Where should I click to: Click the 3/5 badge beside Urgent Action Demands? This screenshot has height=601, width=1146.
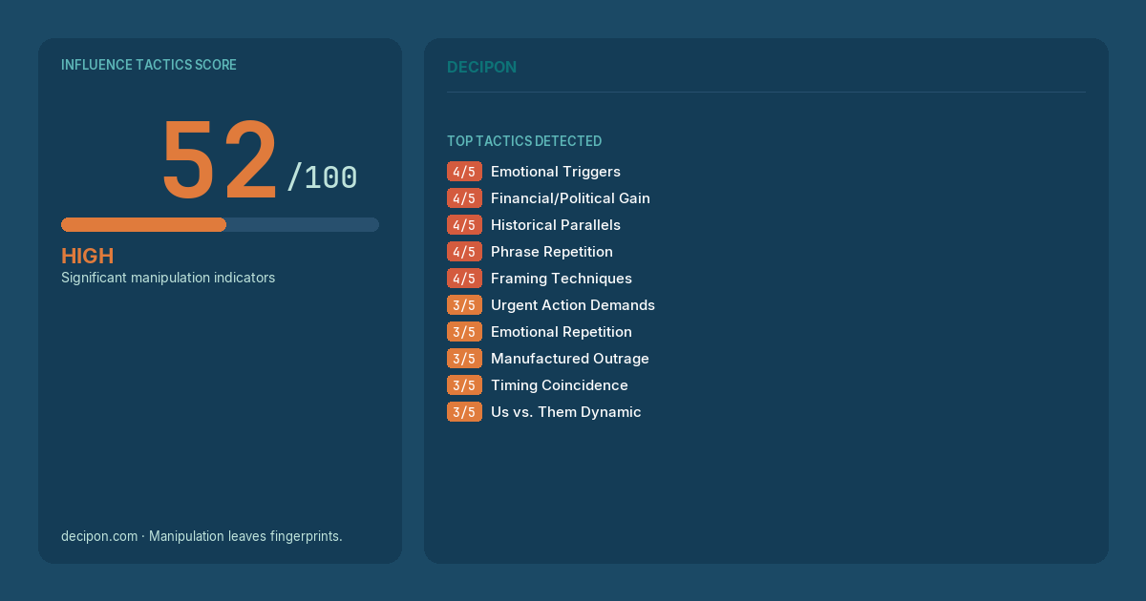tap(464, 305)
